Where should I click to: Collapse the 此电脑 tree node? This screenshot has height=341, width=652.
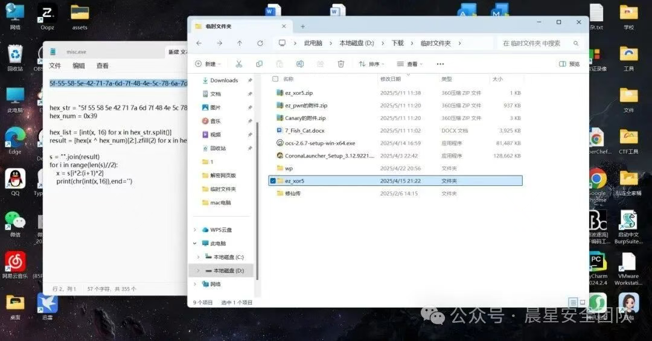[x=195, y=243]
